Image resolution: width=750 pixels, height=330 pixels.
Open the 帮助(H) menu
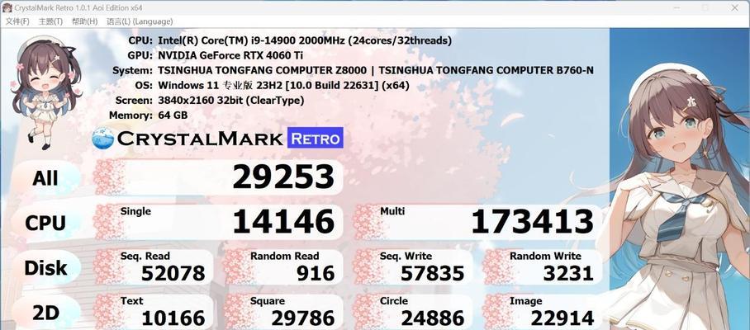coord(84,21)
